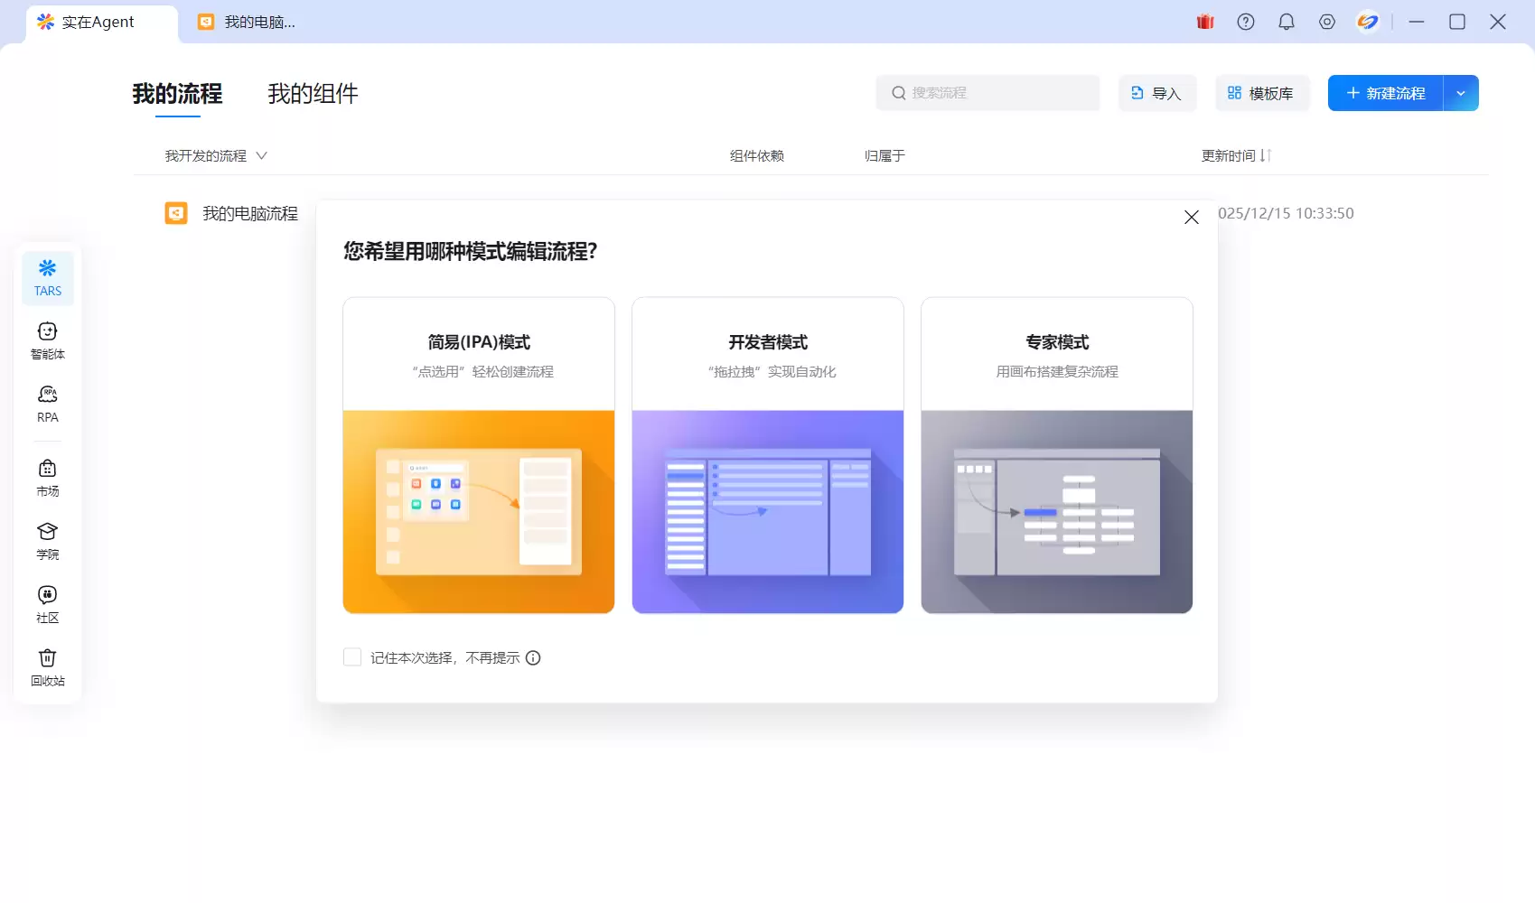This screenshot has height=903, width=1535.
Task: Switch to the 我的组件 tab
Action: 313,94
